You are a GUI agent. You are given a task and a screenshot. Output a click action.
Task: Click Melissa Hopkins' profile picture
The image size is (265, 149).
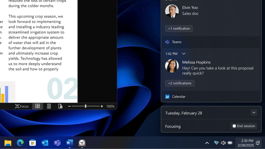(172, 66)
